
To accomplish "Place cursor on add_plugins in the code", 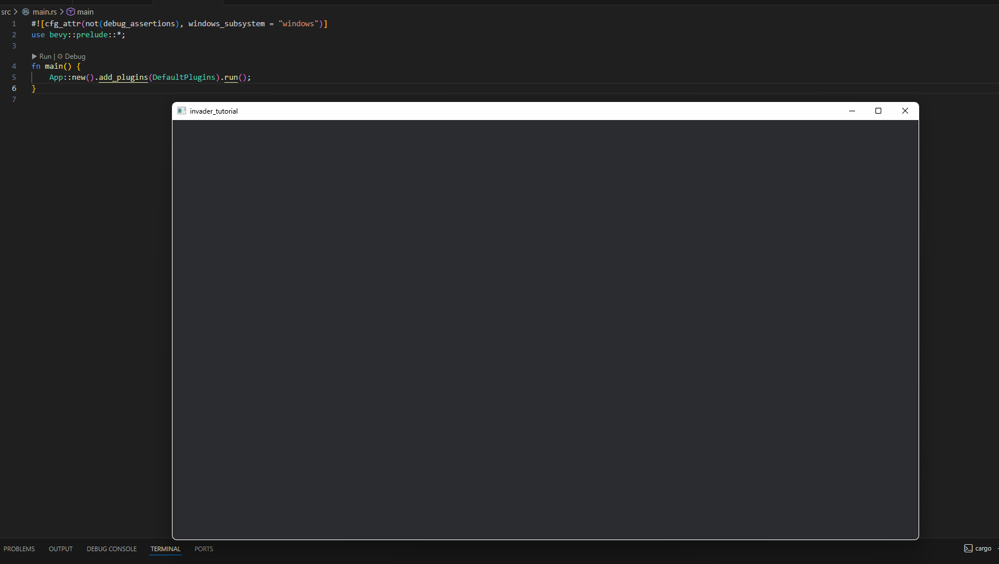I will click(x=123, y=77).
